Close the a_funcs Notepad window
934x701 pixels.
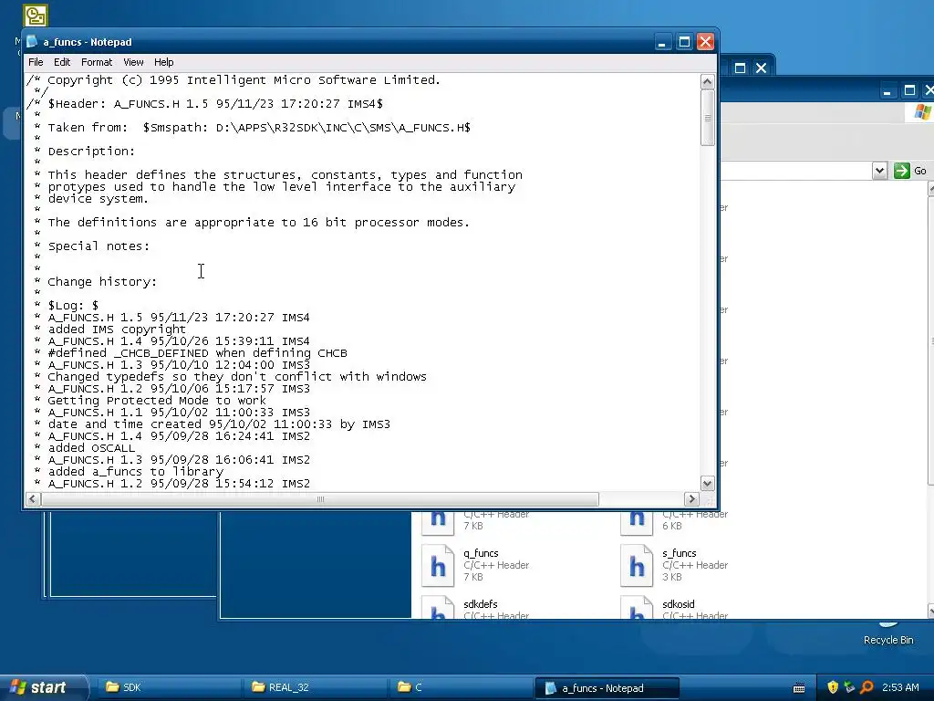pyautogui.click(x=705, y=42)
